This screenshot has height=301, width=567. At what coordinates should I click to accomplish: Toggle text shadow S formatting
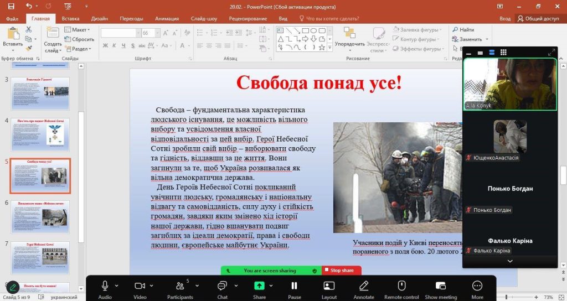(133, 45)
